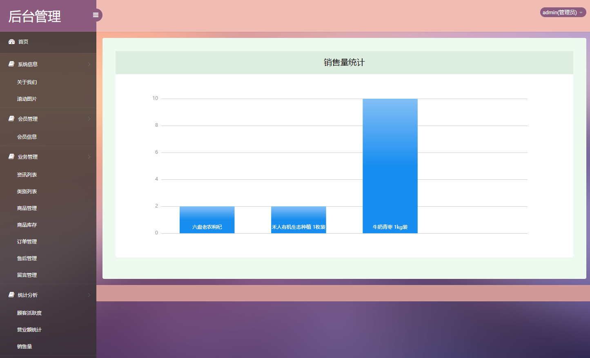590x358 pixels.
Task: Click the book icon beside 系统信息
Action: (11, 64)
